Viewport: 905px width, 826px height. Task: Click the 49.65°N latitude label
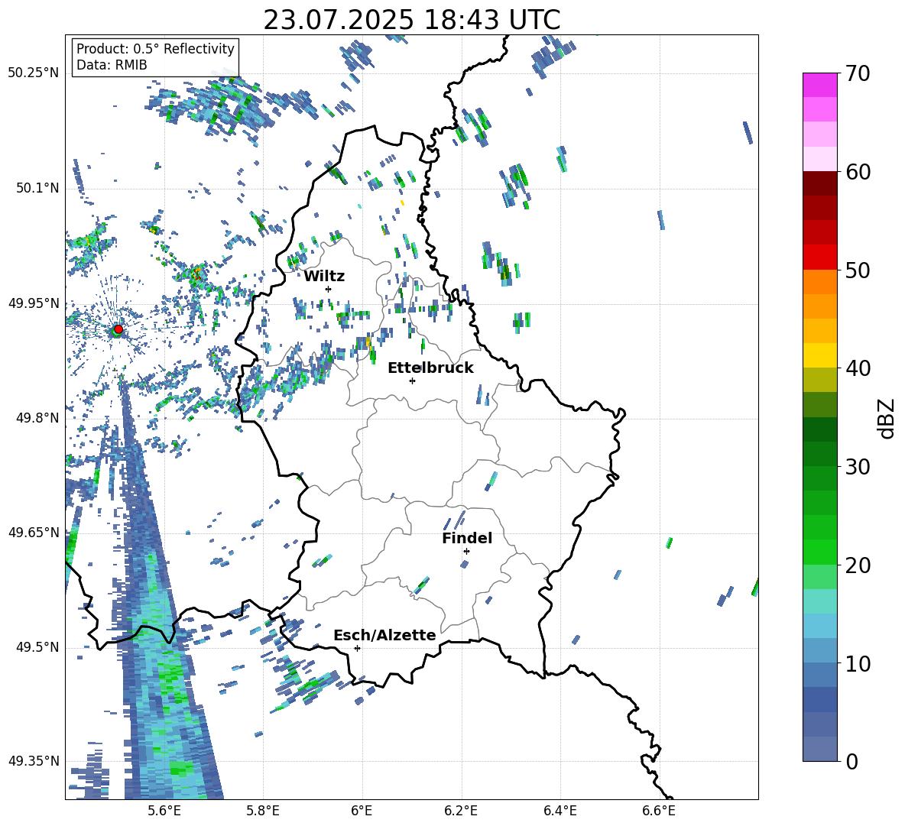pos(34,532)
